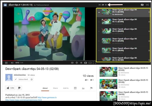
Task: Select the About tab
Action: click(45, 88)
